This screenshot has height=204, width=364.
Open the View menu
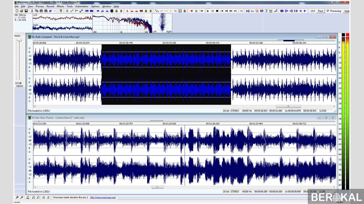(30, 6)
